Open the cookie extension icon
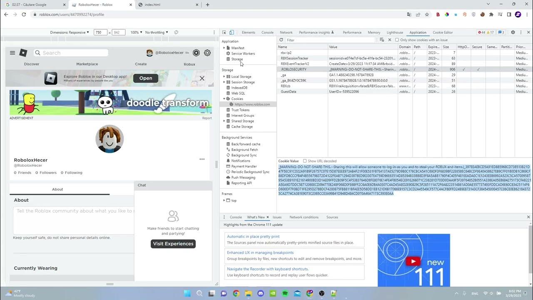533x300 pixels. coord(482,15)
